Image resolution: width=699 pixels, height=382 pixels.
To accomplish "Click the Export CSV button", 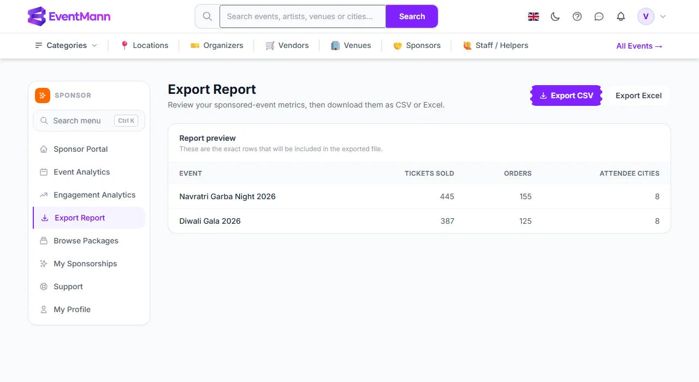I will click(566, 95).
